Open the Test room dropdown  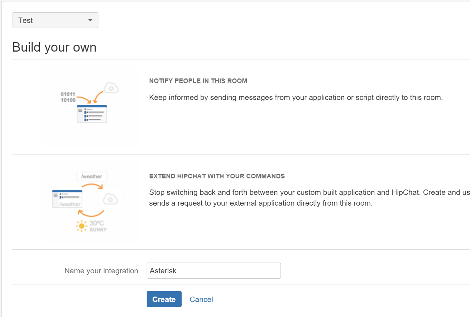click(55, 20)
